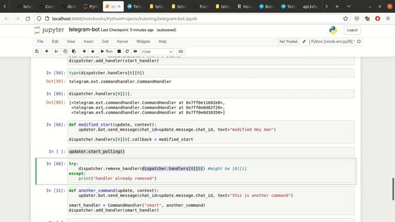Switch to the Bots browser tab
This screenshot has height=222, width=395.
267,7
